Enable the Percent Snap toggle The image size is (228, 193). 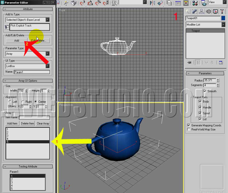tap(98, 3)
